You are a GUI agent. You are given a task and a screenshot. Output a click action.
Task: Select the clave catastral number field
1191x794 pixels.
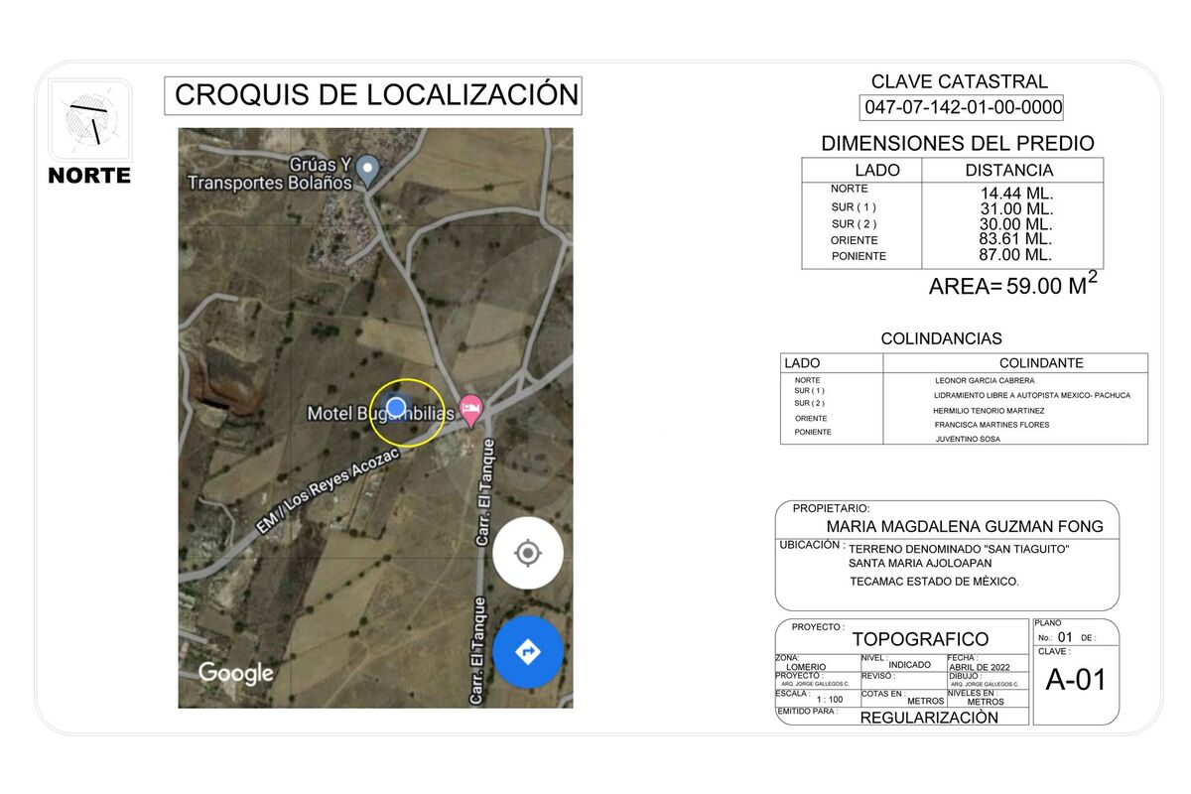[x=963, y=107]
